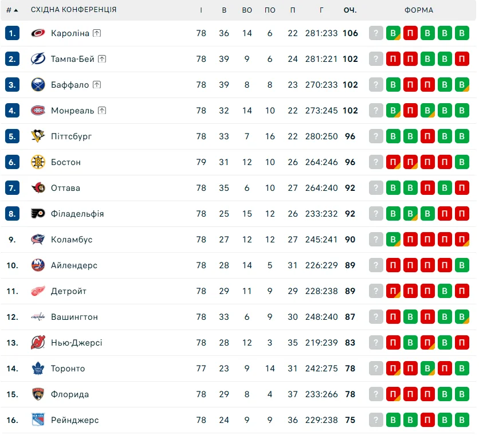The image size is (479, 435).
Task: Open the Оттава team link
Action: click(x=65, y=188)
